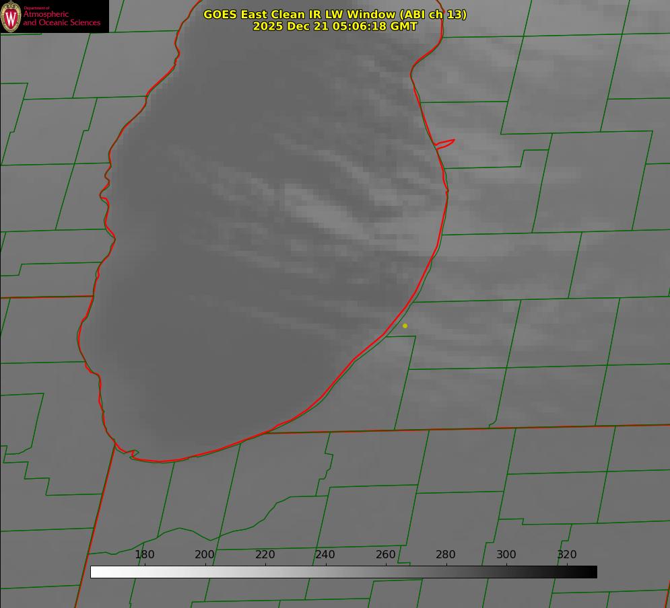Click the GOES East Clean IR title
The image size is (670, 608).
pyautogui.click(x=335, y=14)
